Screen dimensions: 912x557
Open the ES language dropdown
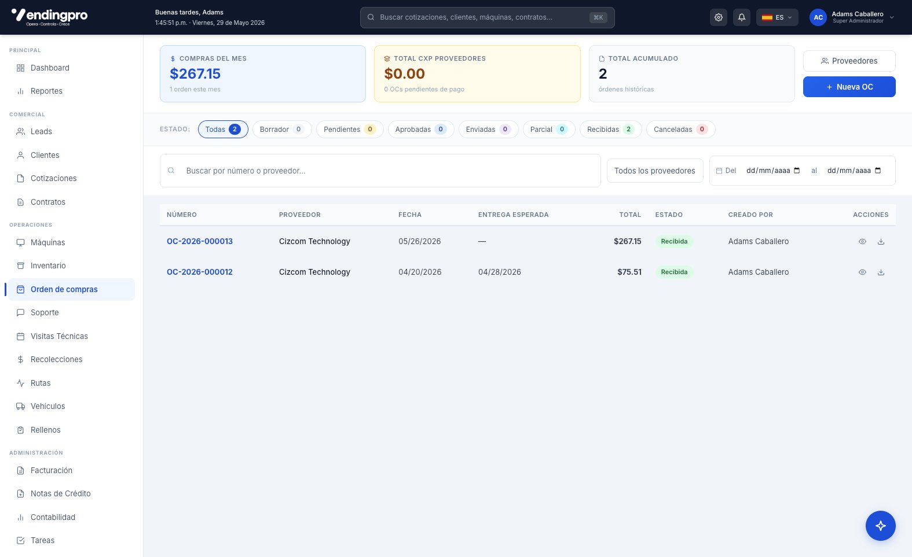coord(777,17)
